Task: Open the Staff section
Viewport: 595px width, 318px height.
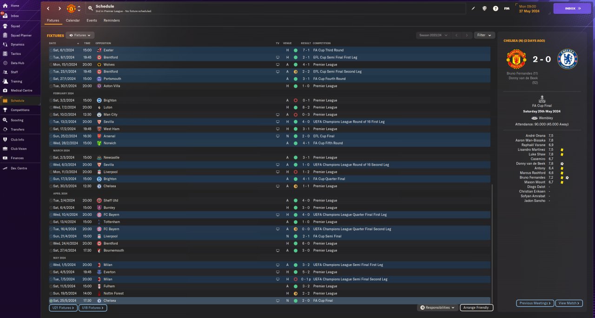Action: point(14,72)
